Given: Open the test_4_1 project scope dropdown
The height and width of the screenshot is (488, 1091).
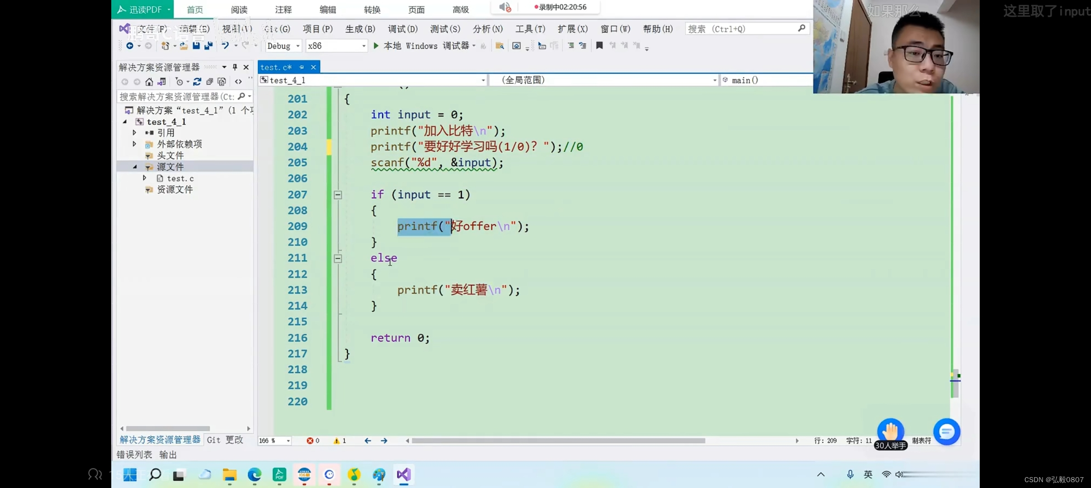Looking at the screenshot, I should [373, 80].
